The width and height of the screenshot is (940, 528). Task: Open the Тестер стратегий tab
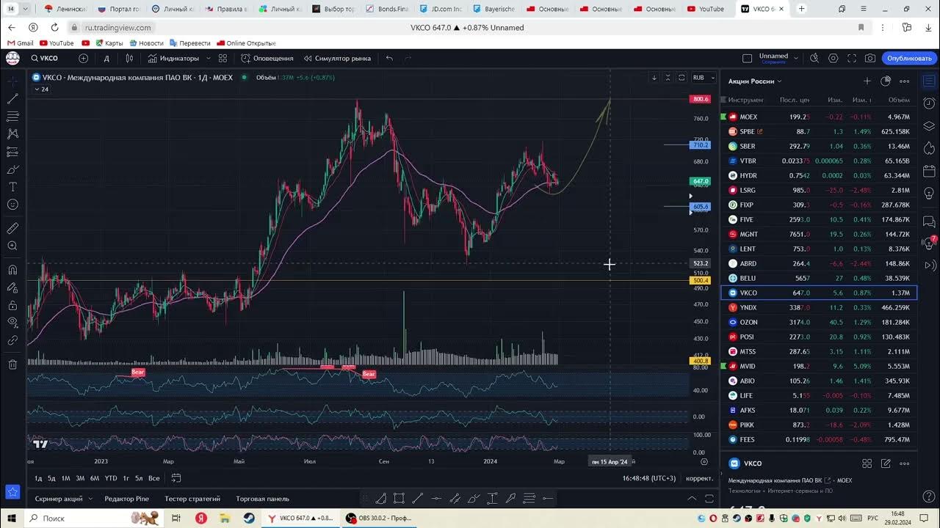coord(192,499)
